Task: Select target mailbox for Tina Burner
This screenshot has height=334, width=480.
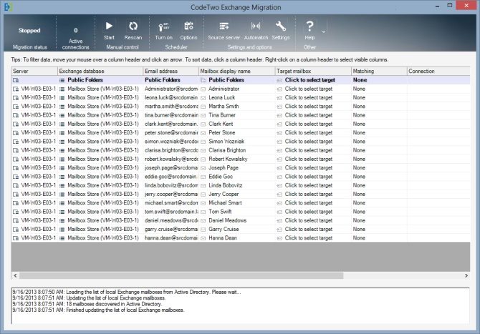Action: point(309,115)
